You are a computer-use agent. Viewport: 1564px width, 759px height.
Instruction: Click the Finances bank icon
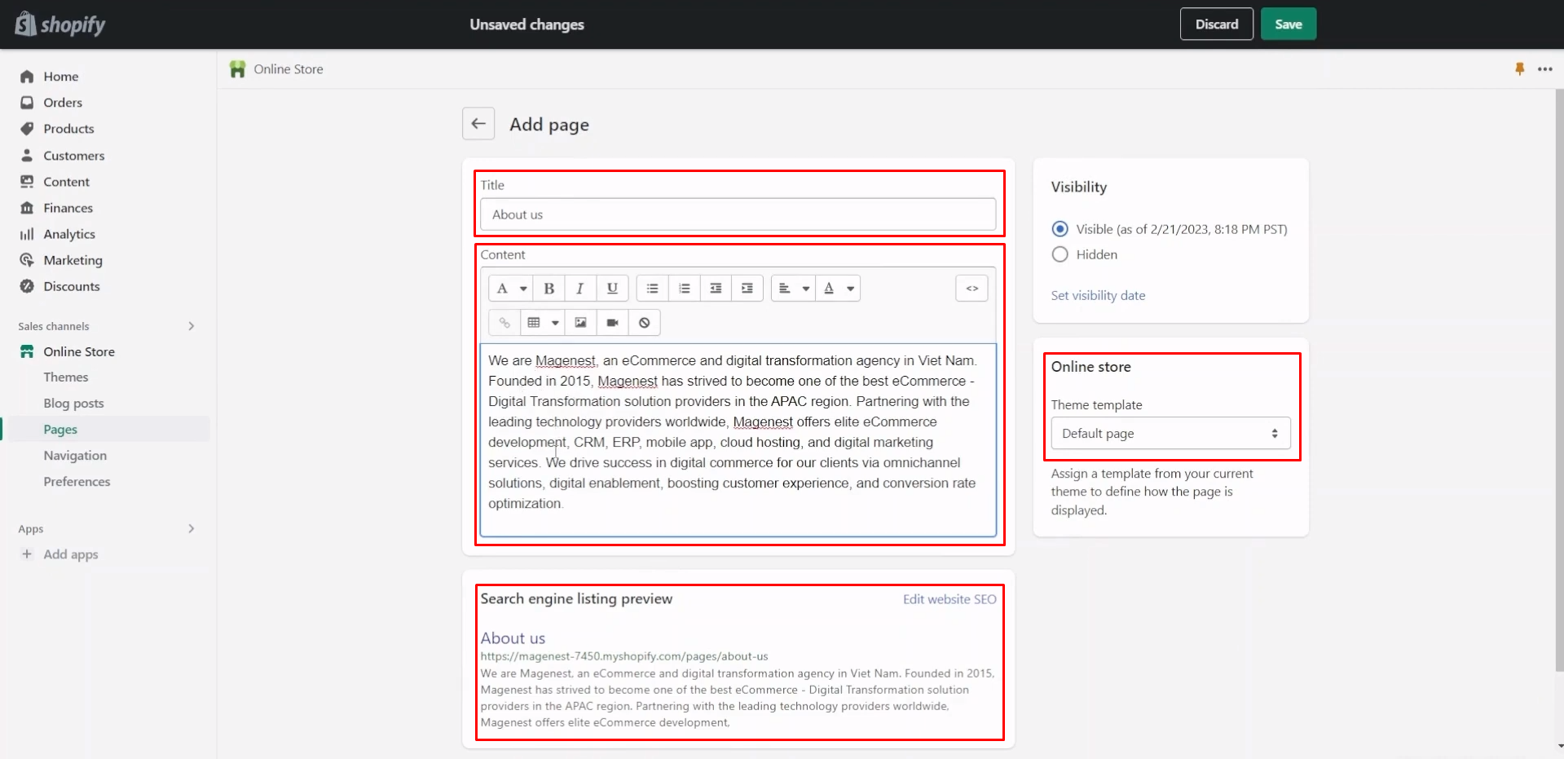point(27,208)
